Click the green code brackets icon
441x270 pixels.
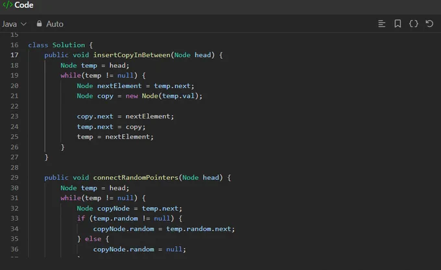click(7, 5)
